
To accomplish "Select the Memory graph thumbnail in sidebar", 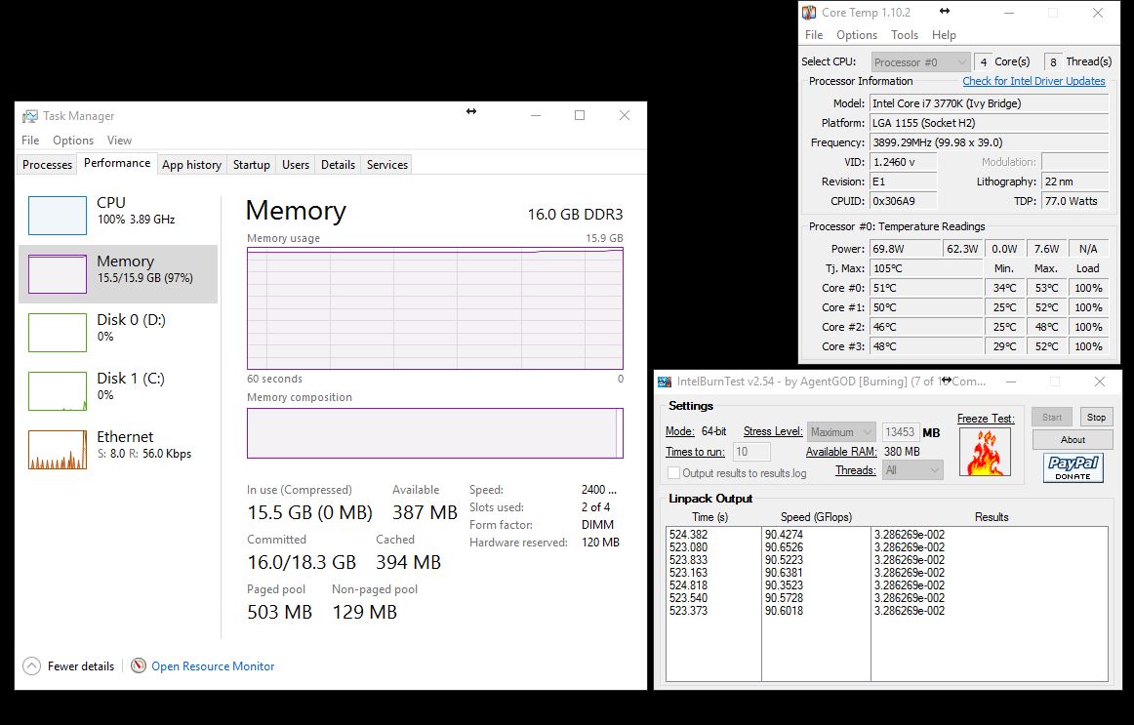I will pos(58,274).
